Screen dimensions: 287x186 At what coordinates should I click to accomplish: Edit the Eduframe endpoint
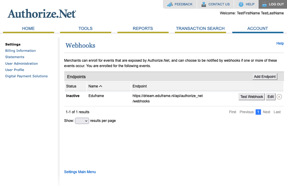pos(271,97)
